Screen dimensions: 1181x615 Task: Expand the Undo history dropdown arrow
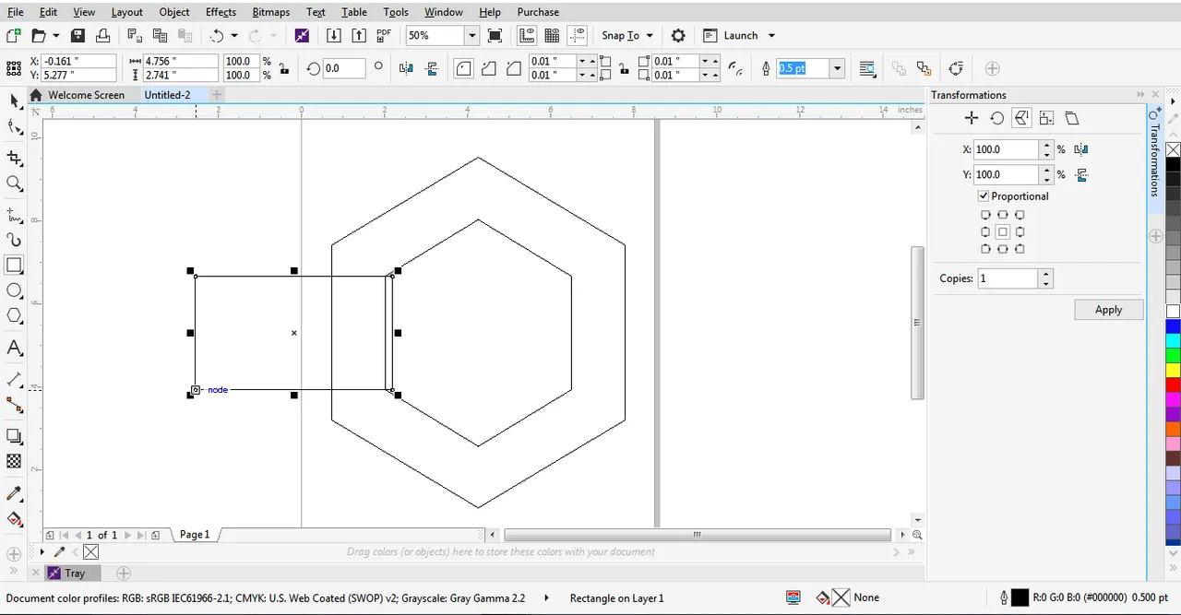click(x=233, y=35)
